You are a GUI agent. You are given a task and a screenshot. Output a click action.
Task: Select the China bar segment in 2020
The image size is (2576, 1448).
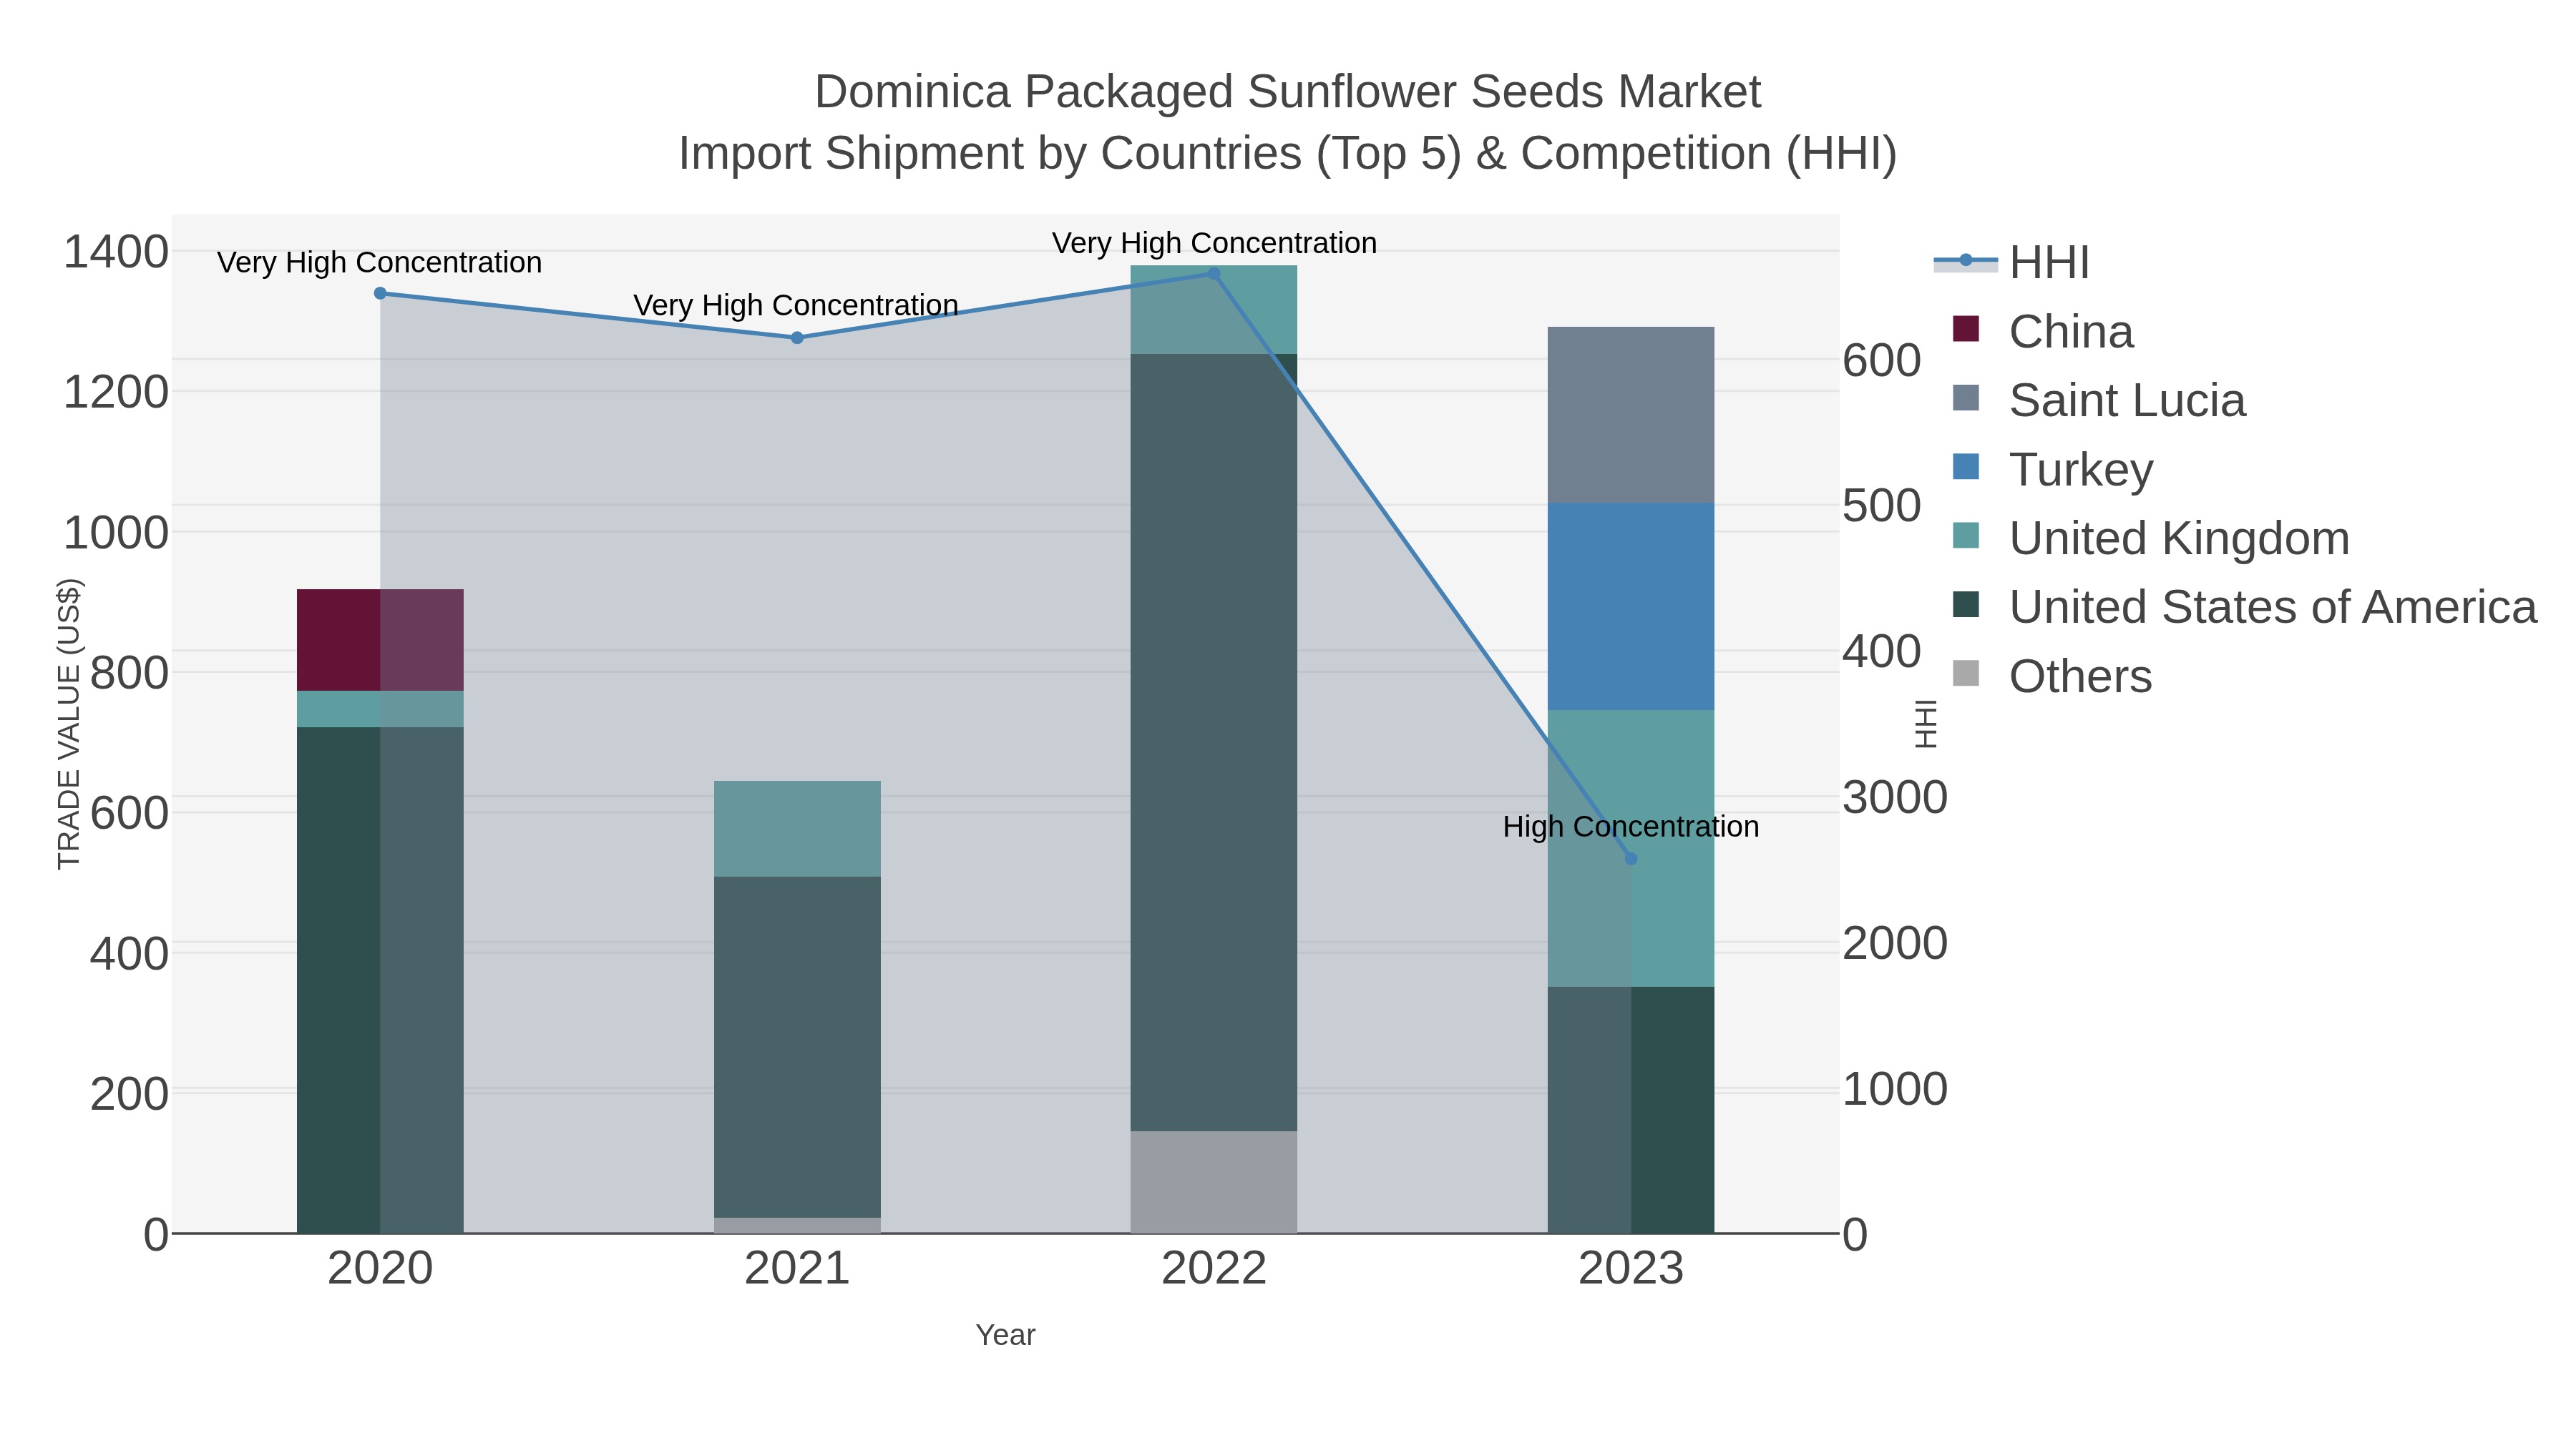tap(380, 641)
